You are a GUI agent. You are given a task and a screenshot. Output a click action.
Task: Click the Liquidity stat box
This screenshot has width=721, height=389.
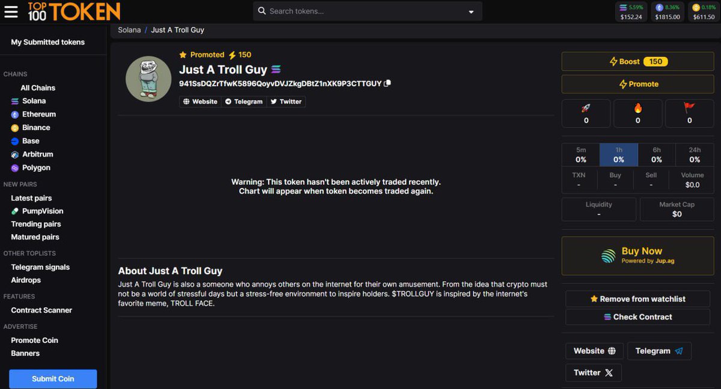coord(599,210)
